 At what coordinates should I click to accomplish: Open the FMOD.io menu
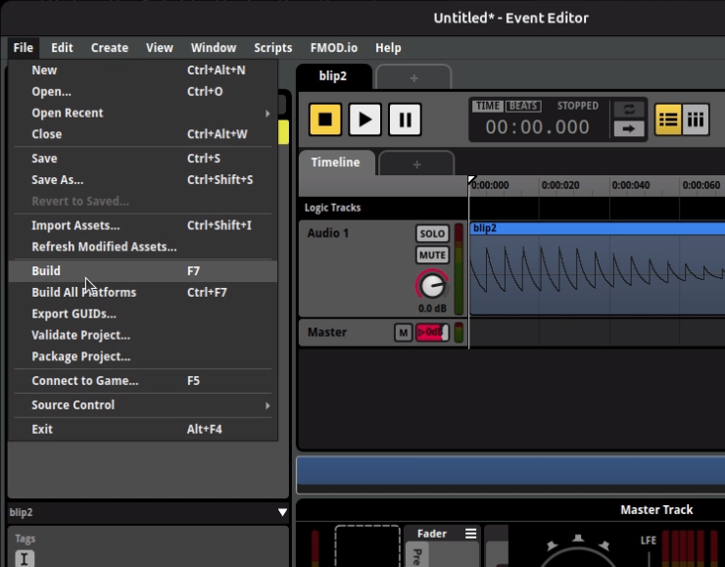pos(334,48)
